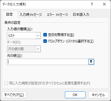Focus the 元の値 text input field
111x101 pixels.
pos(48,62)
